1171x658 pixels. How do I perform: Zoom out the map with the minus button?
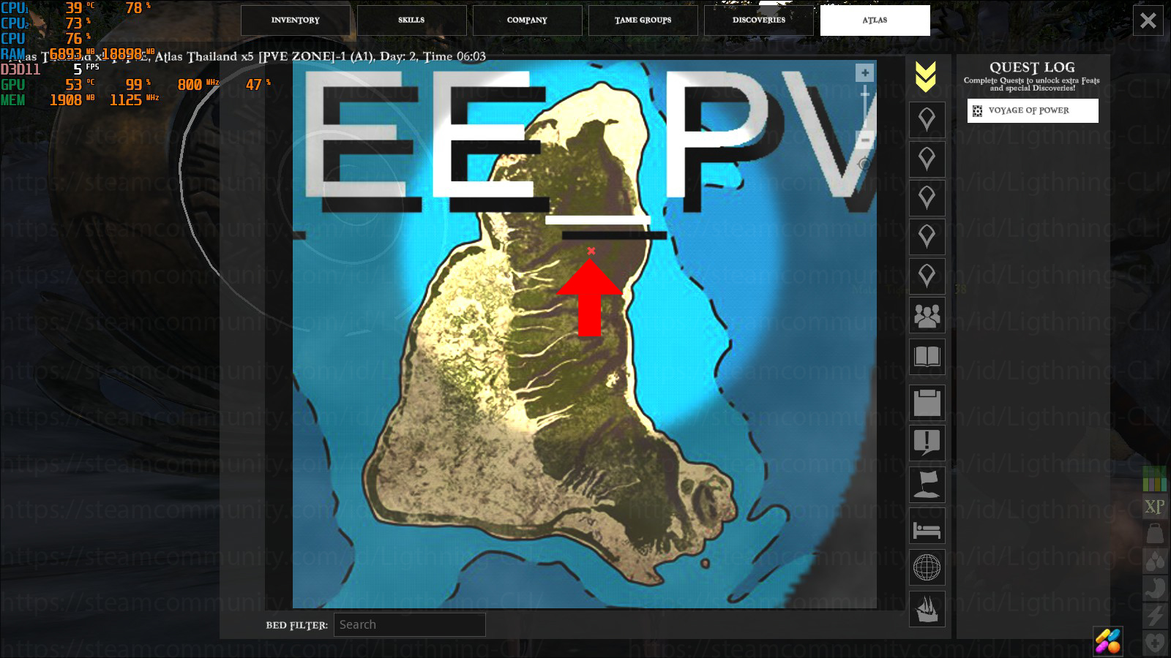click(864, 138)
